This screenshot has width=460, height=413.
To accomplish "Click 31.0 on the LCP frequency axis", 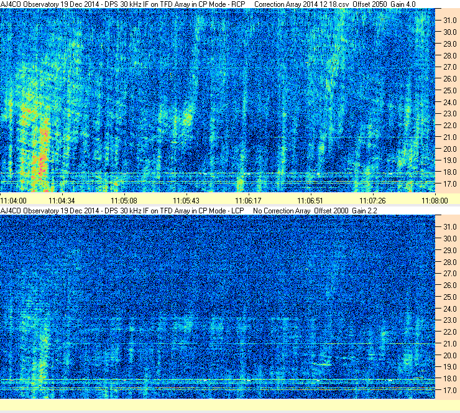I will pyautogui.click(x=449, y=227).
